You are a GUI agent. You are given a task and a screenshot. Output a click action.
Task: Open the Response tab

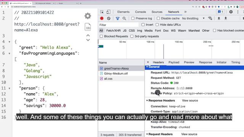tap(205, 62)
